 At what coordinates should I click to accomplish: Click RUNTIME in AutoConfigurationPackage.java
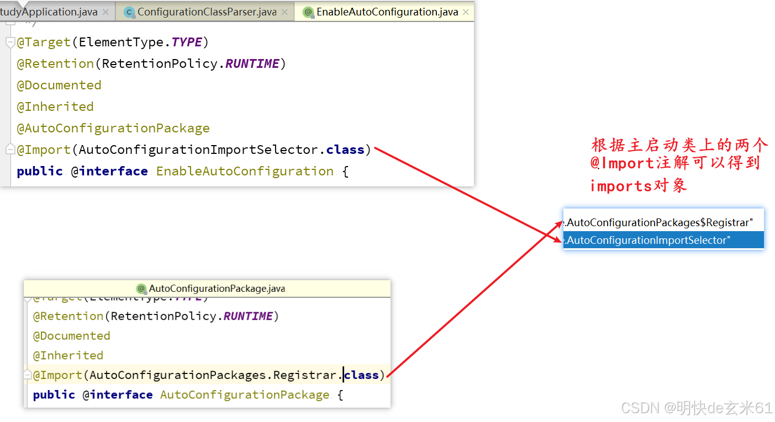pos(248,316)
